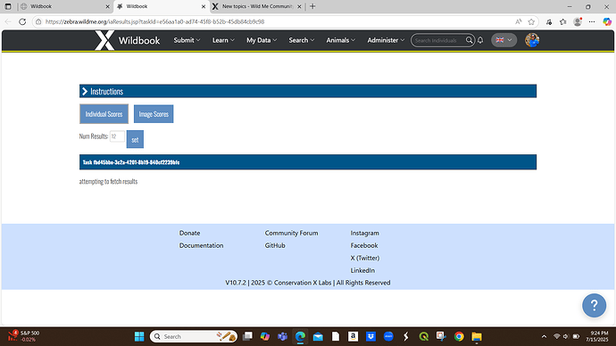Add page to favorites star icon
Screen dimensions: 616x346
tap(531, 21)
